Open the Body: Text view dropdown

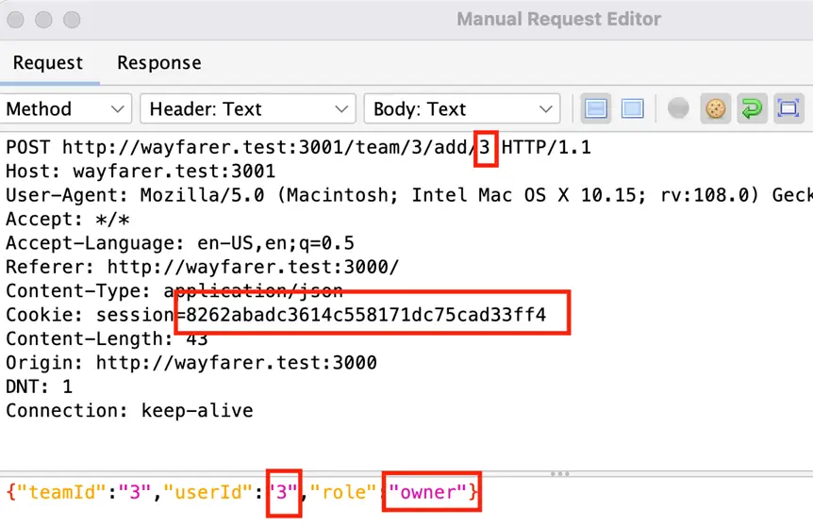tap(462, 108)
